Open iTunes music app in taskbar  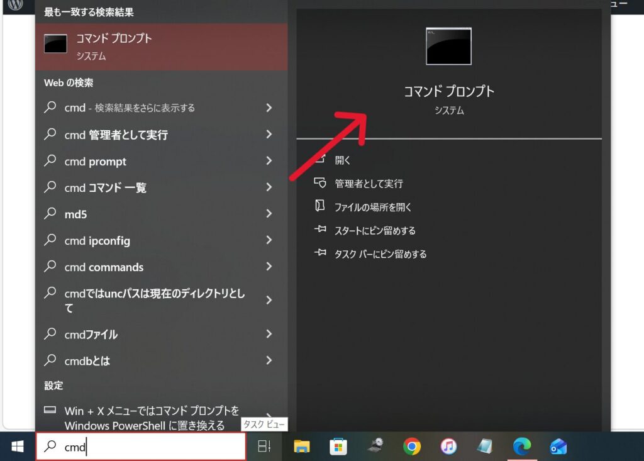coord(448,447)
